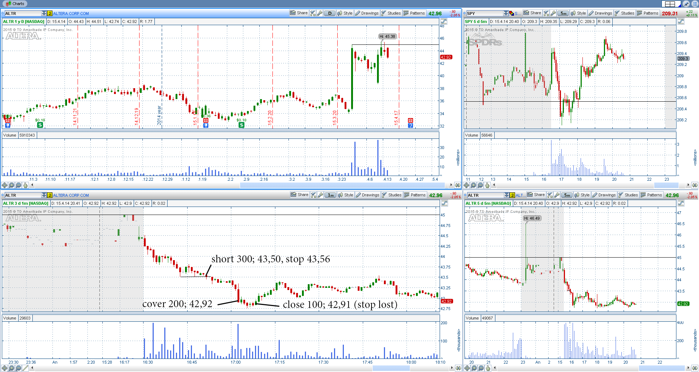Open Studies menu in daily ALTR chart

coord(391,13)
